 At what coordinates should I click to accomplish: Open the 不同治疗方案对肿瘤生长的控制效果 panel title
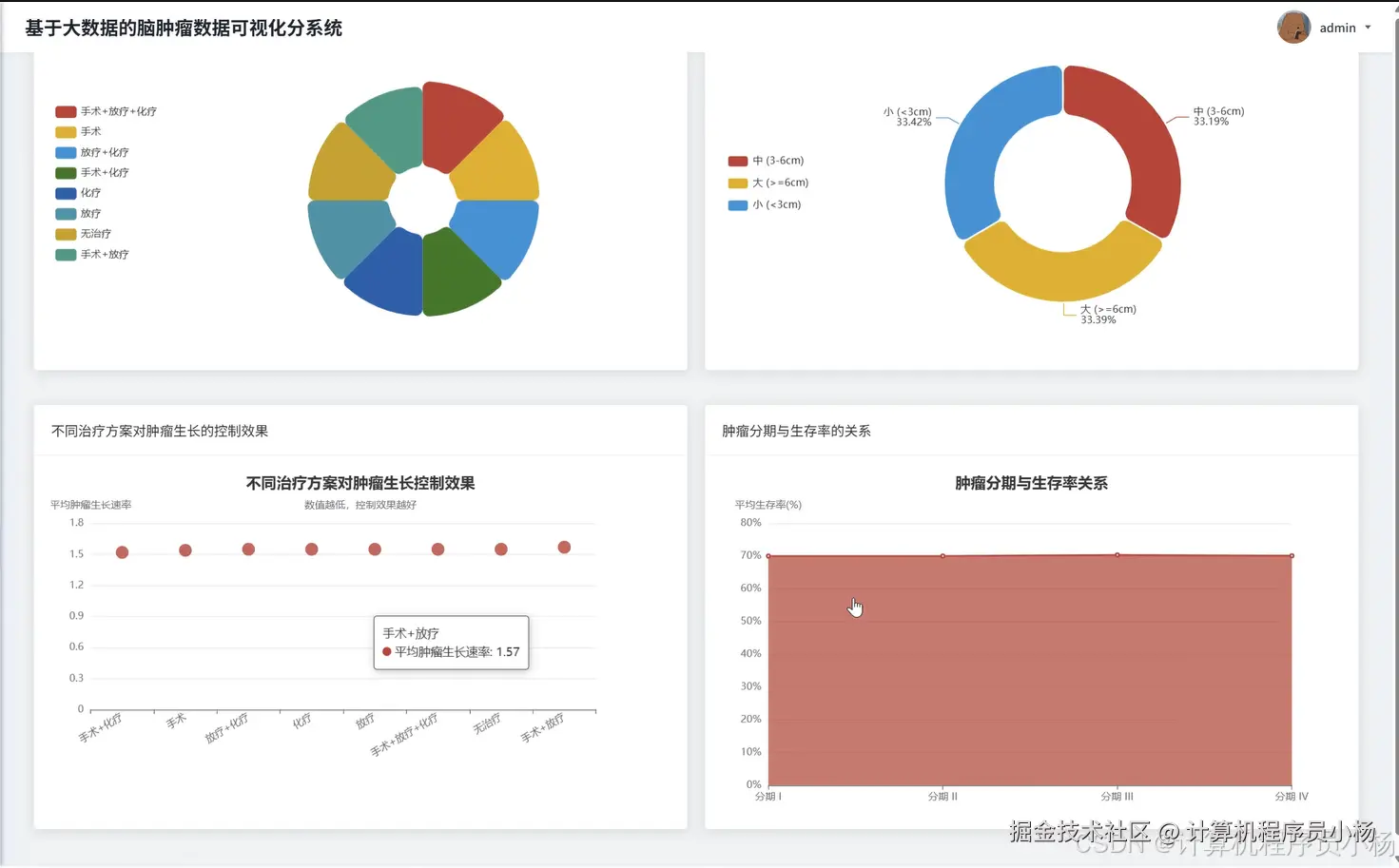point(159,431)
